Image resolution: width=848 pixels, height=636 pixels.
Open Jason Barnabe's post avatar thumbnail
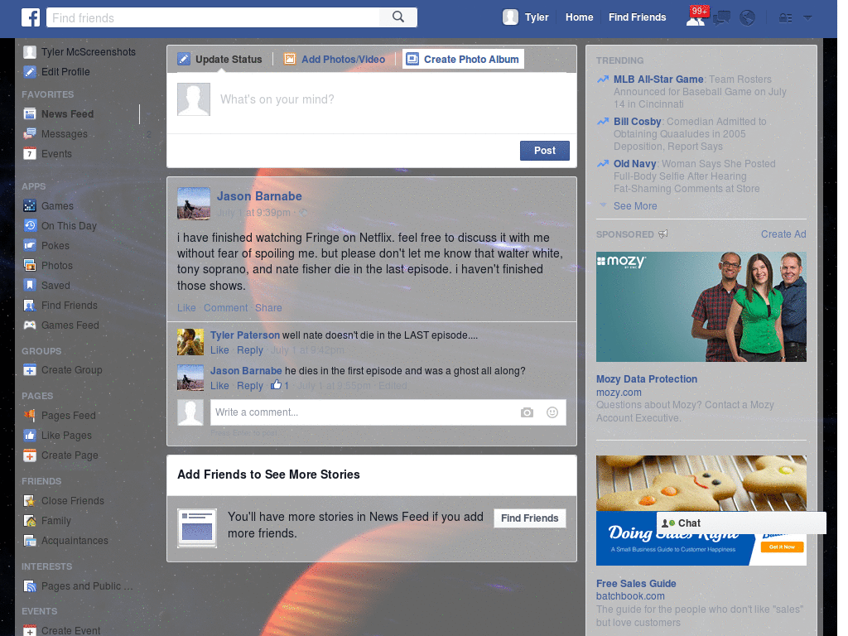coord(194,204)
